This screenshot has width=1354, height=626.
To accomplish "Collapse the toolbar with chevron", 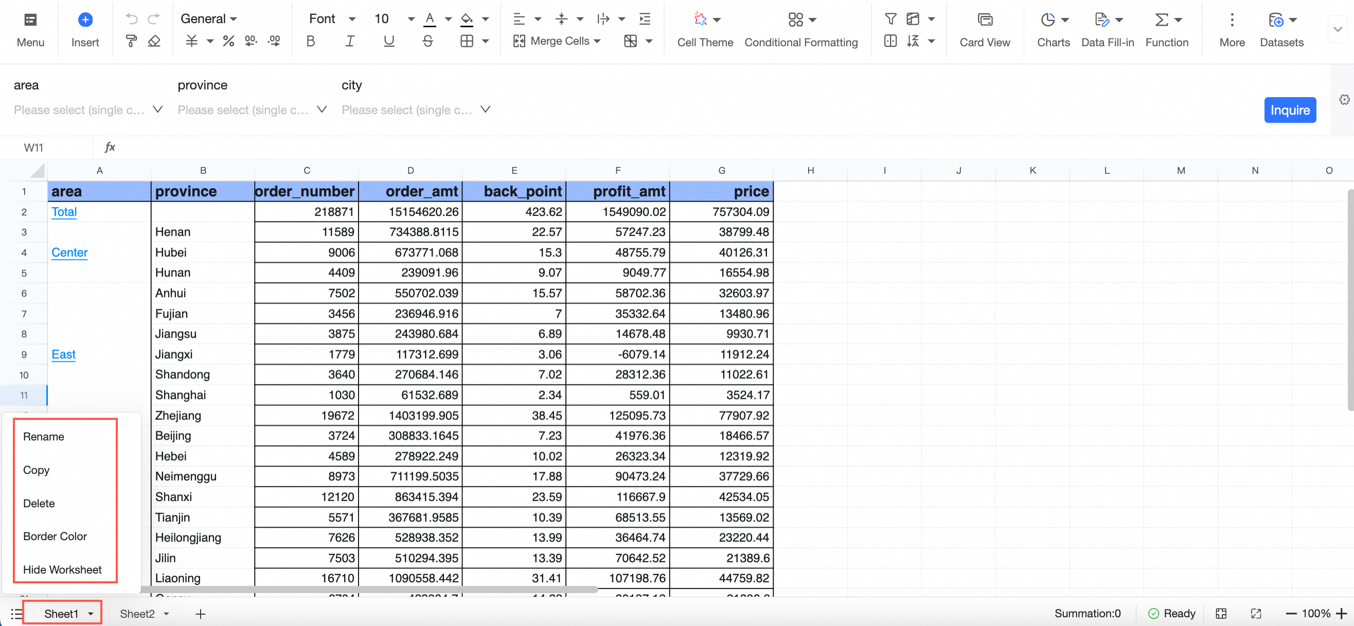I will tap(1338, 29).
